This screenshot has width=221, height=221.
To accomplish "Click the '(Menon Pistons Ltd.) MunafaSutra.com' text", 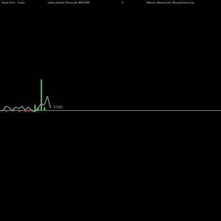I will click(170, 3).
